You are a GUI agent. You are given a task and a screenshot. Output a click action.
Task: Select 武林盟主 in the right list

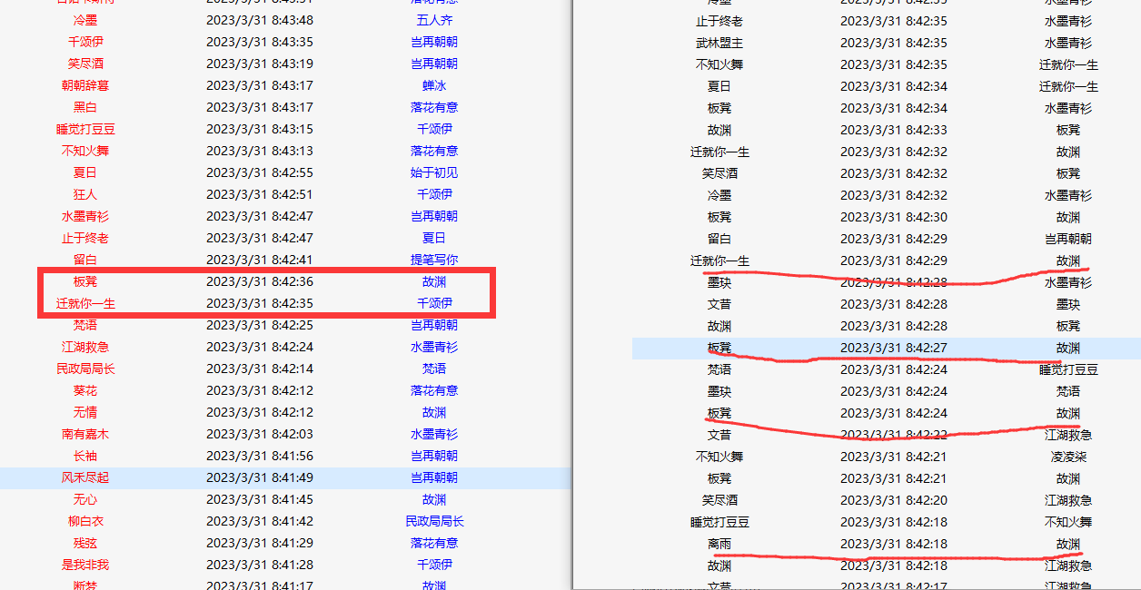tap(719, 43)
